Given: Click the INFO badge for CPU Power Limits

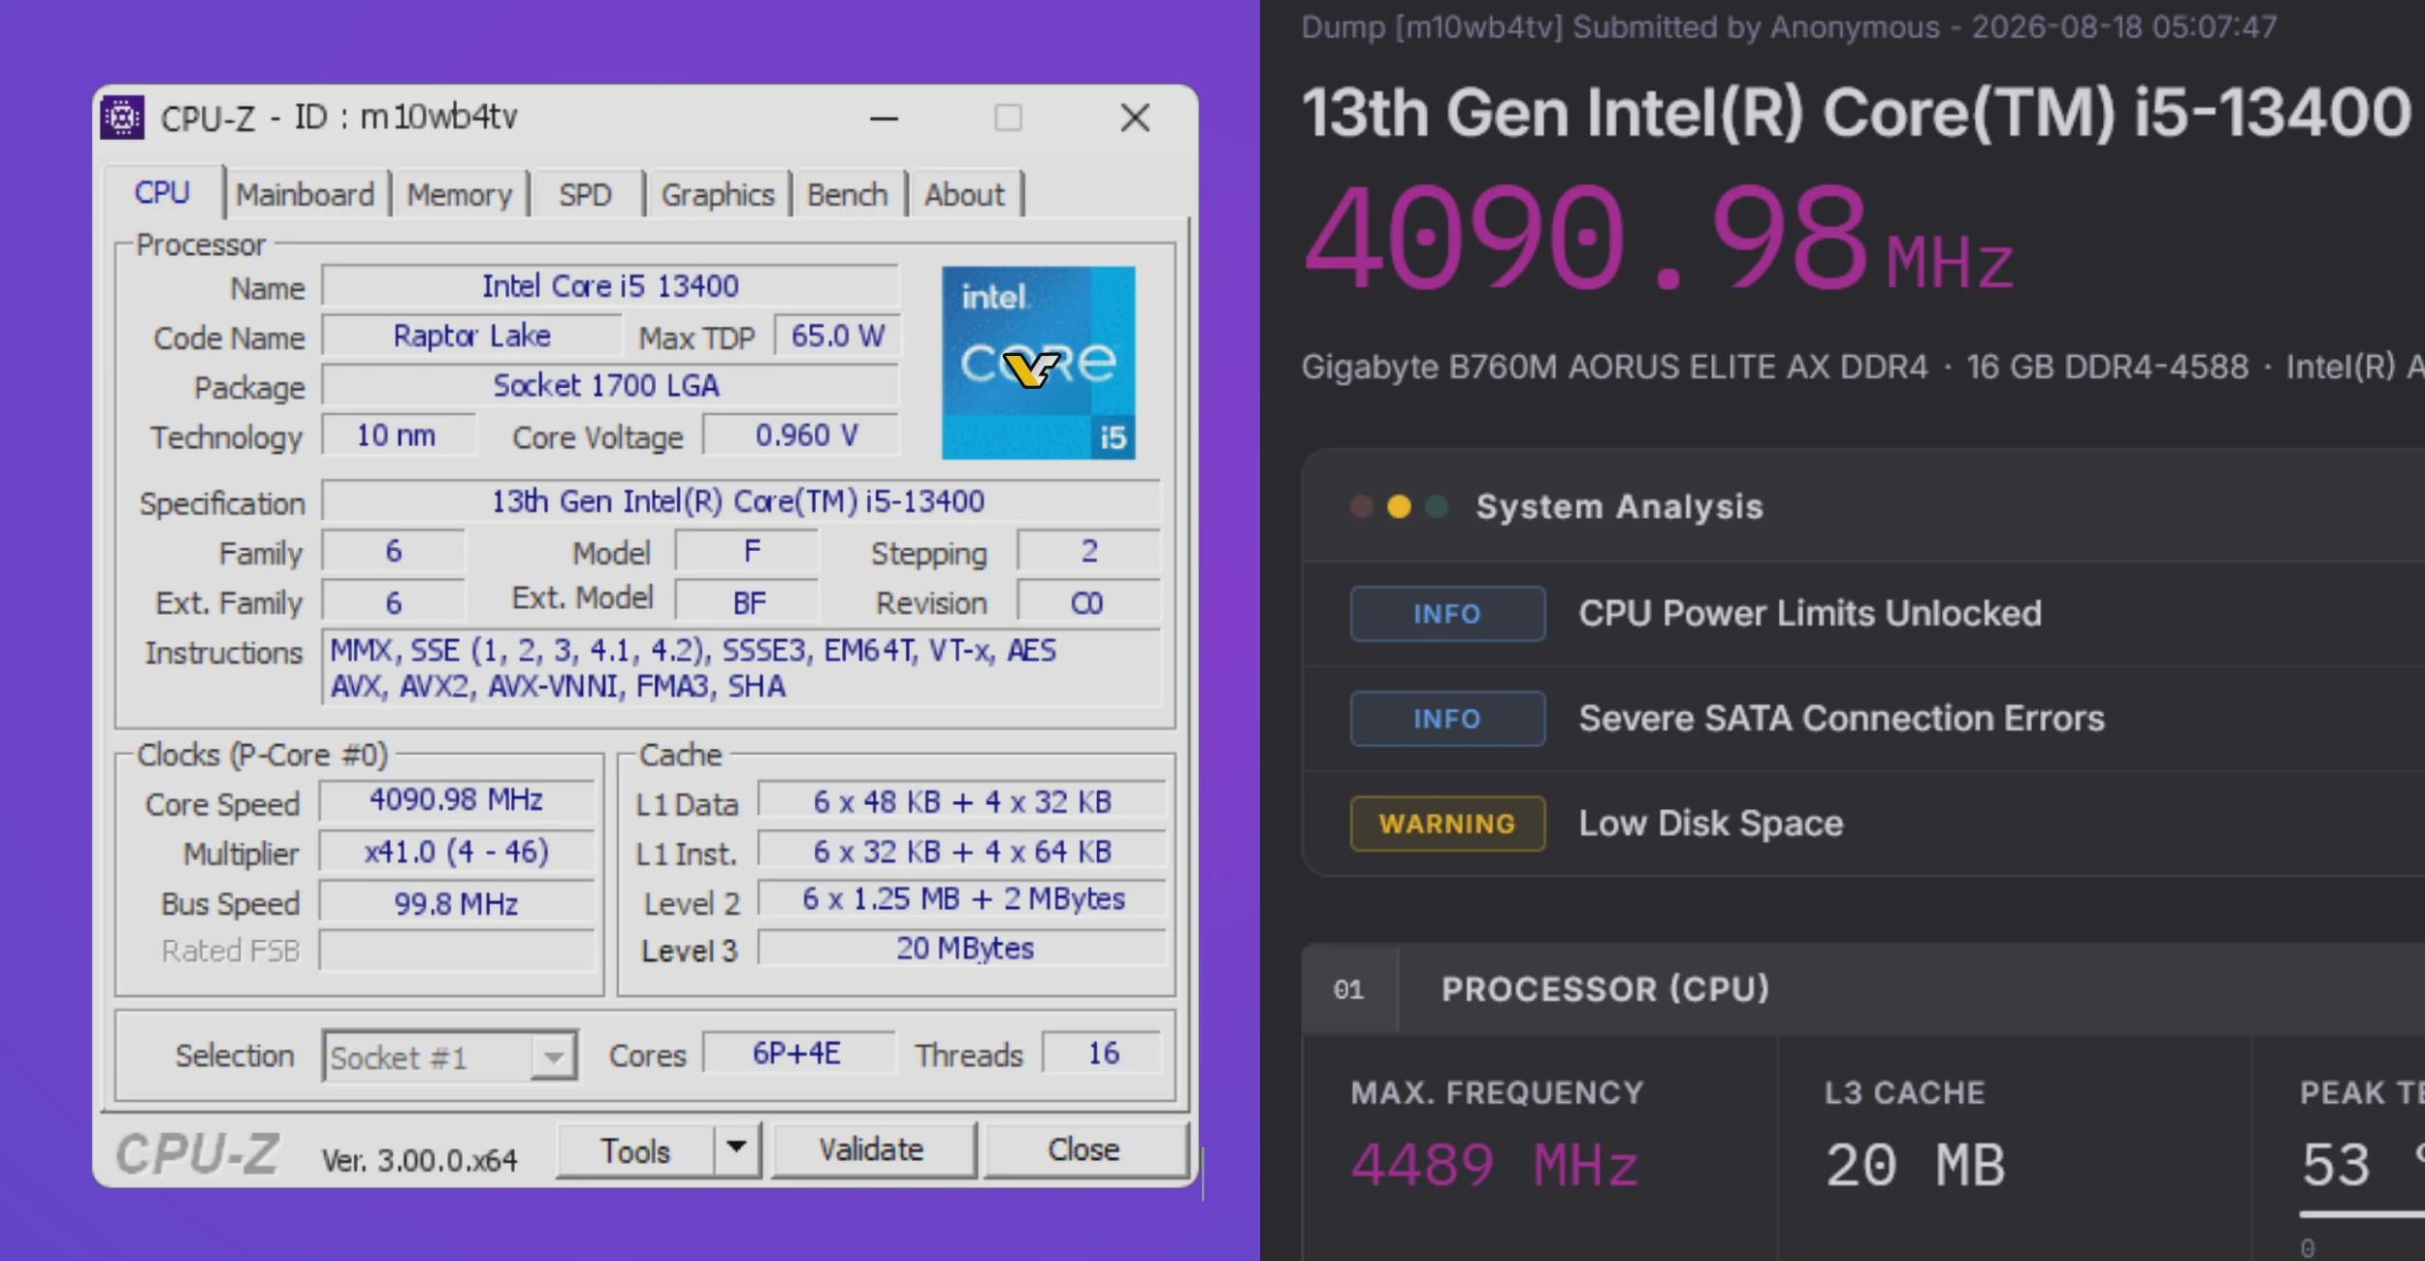Looking at the screenshot, I should [1447, 613].
